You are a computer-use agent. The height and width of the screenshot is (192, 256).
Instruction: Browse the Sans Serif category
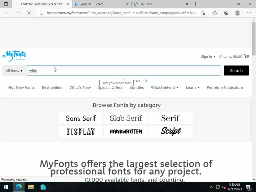tap(81, 118)
